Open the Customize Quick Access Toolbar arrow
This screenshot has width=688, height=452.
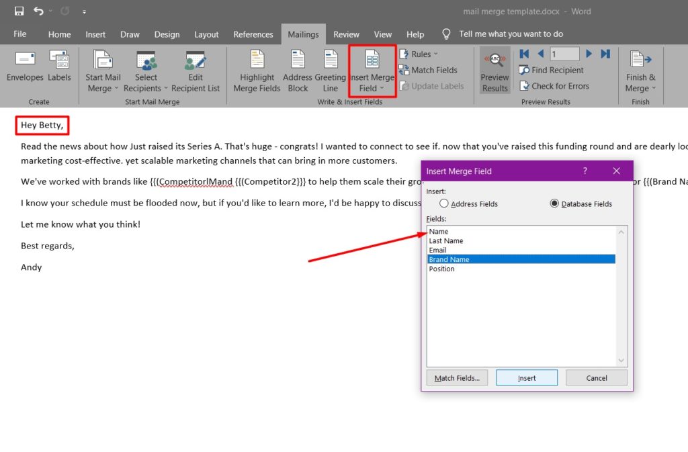click(x=84, y=12)
